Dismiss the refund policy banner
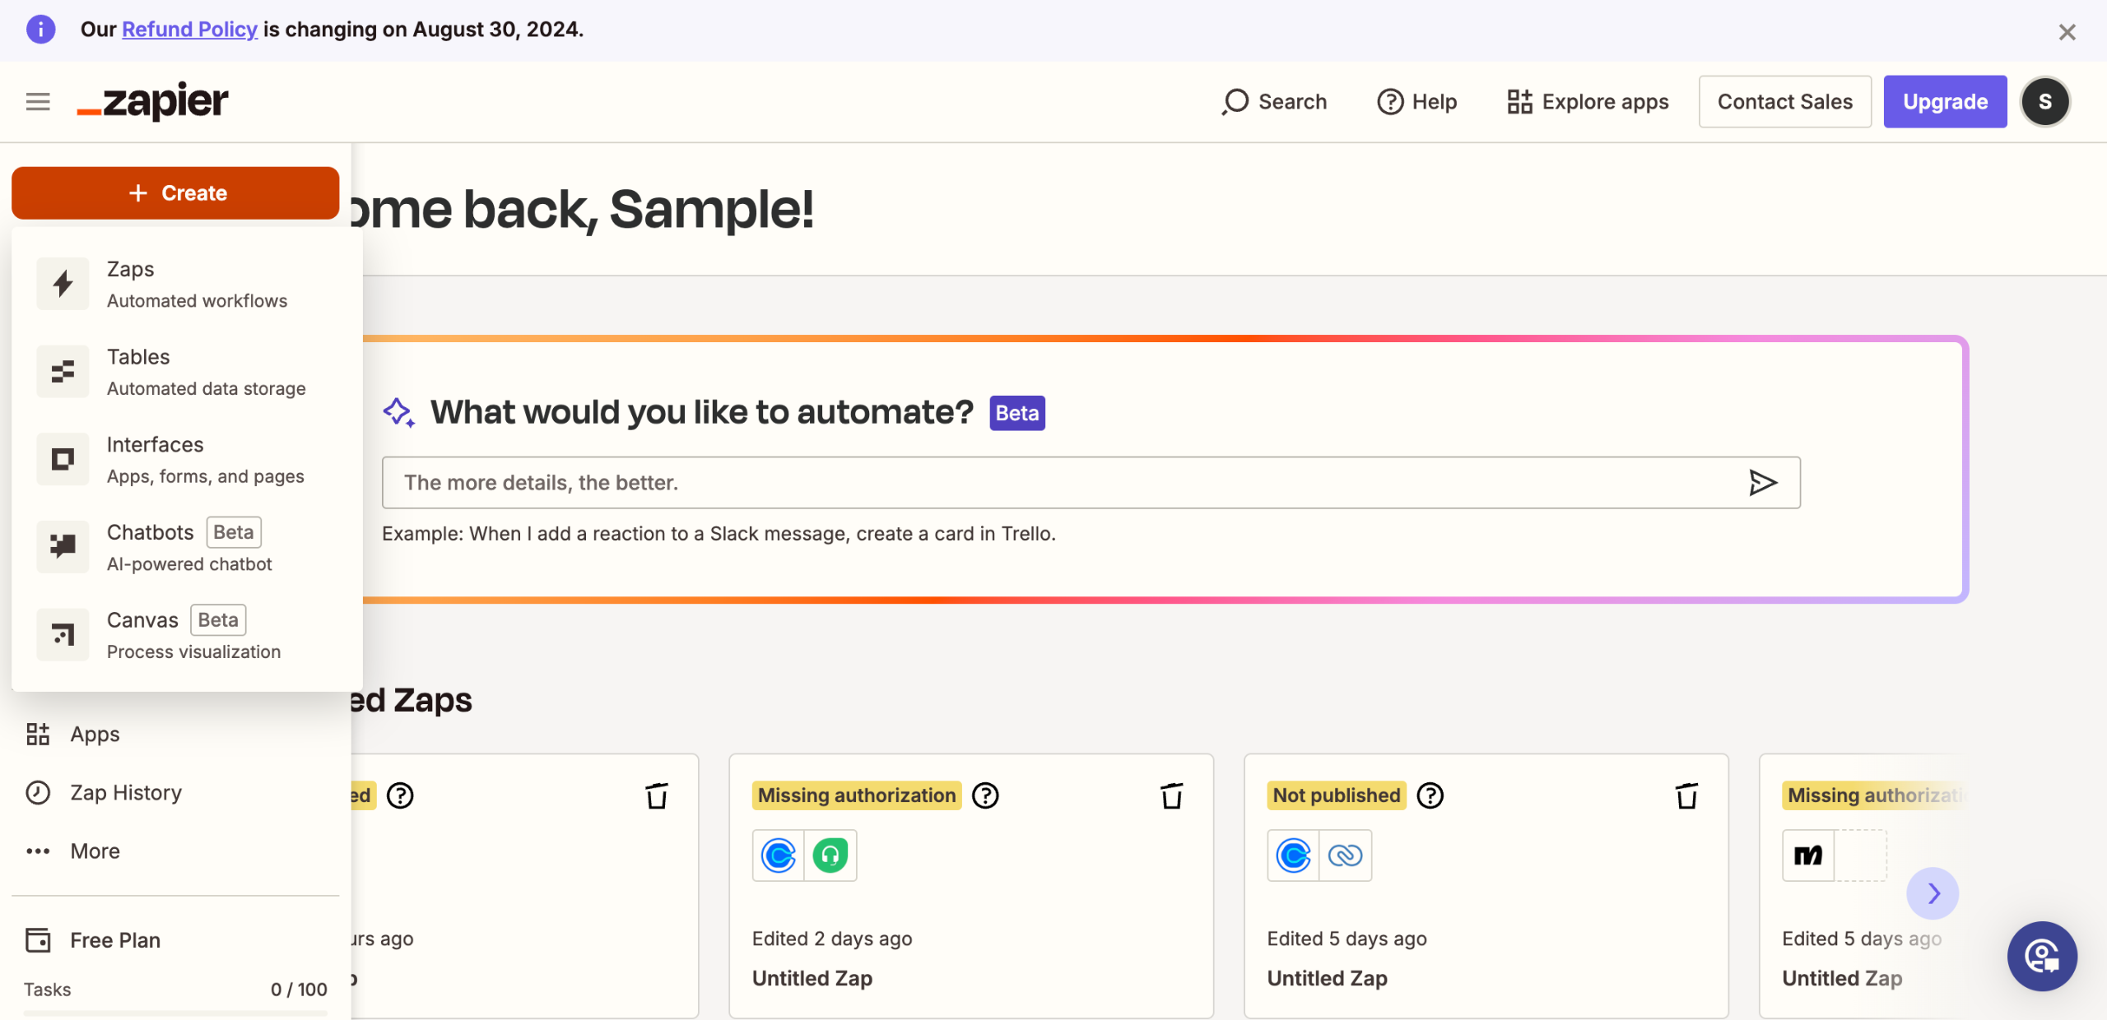 pos(2067,32)
